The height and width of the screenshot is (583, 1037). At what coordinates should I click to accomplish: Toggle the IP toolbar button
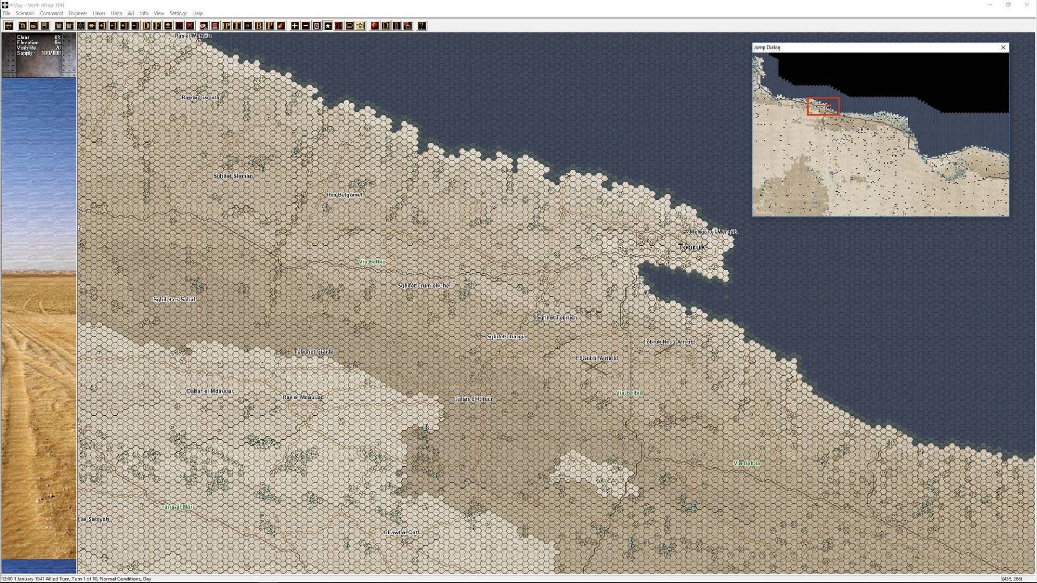tap(226, 25)
